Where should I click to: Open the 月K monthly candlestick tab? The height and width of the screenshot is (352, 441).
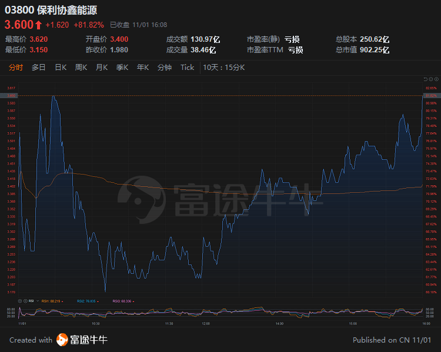(102, 68)
